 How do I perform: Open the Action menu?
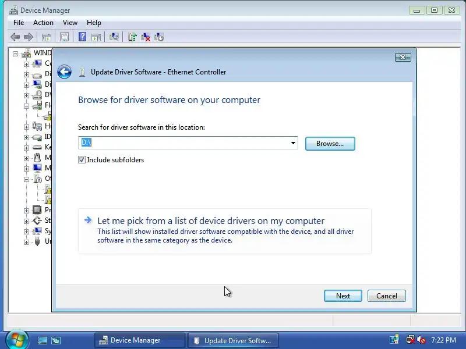click(43, 23)
